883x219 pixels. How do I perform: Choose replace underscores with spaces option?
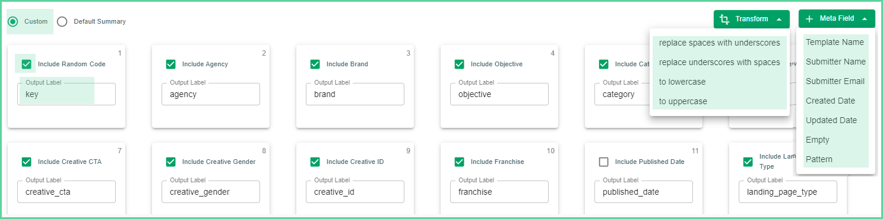point(720,62)
